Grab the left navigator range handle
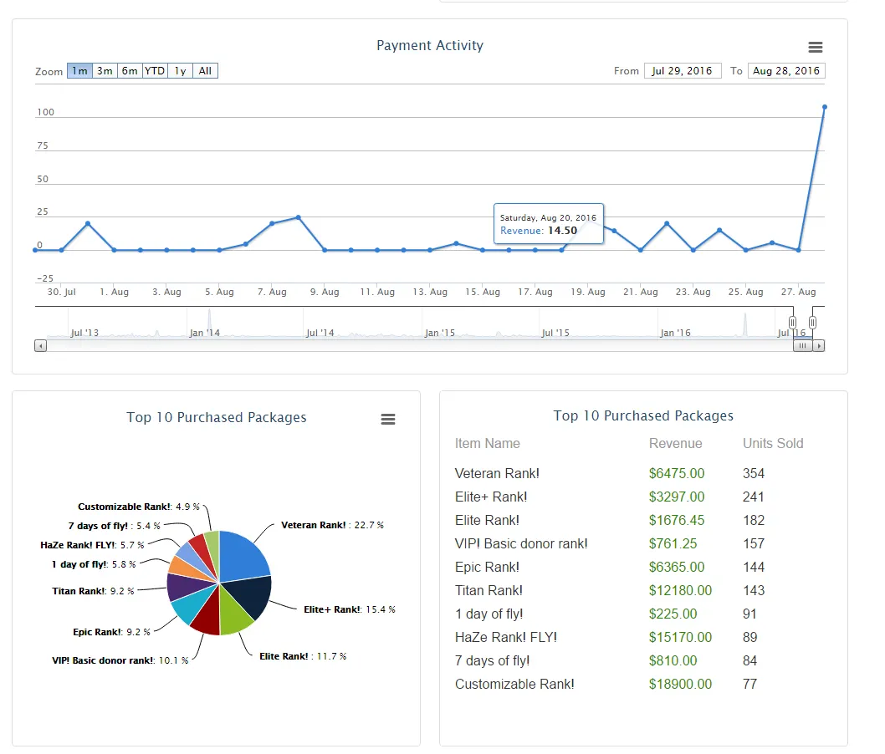The image size is (885, 754). point(792,322)
